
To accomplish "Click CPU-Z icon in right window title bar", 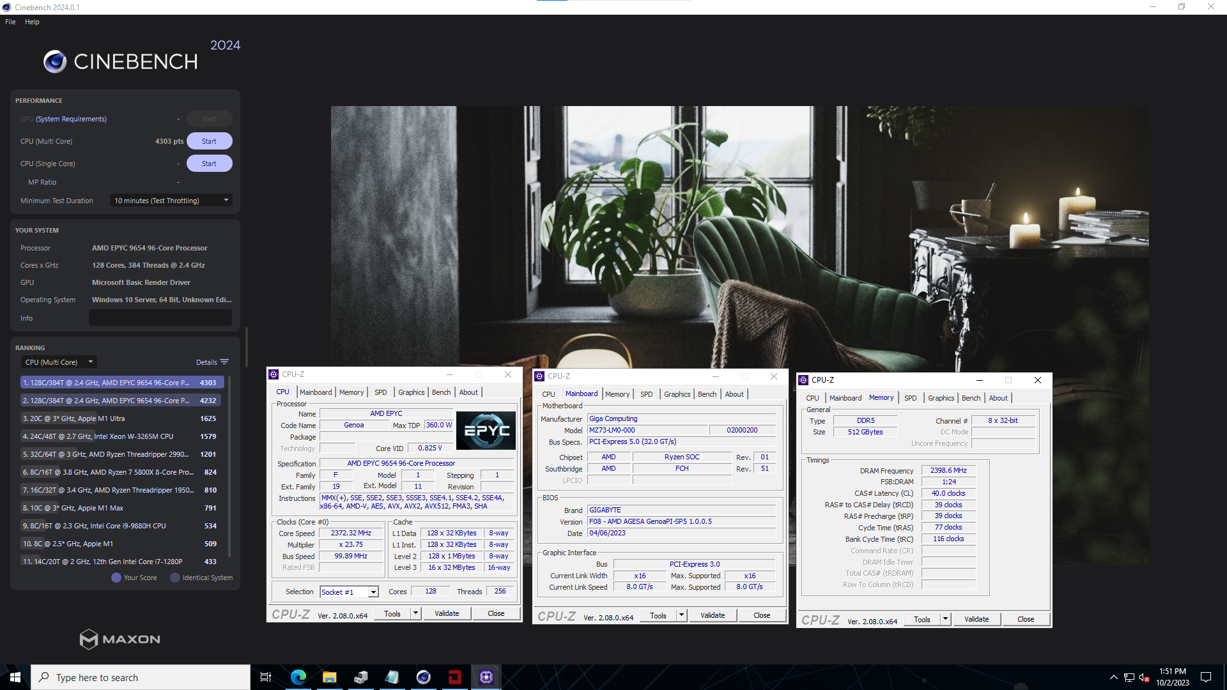I will pyautogui.click(x=803, y=380).
